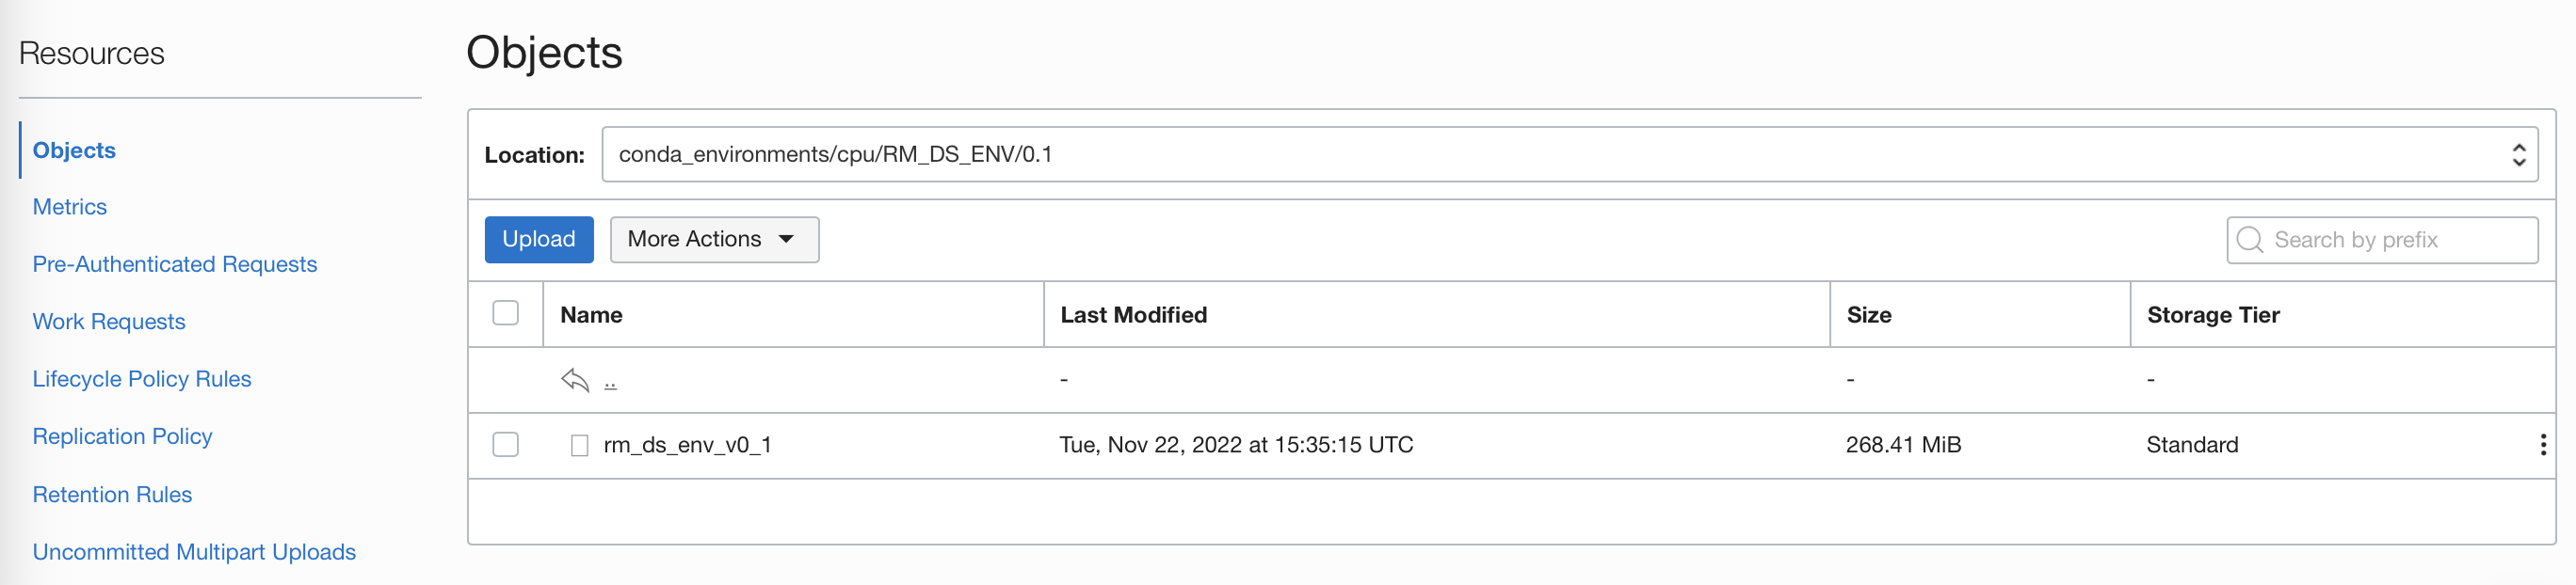
Task: Select all objects with the header checkbox
Action: (x=505, y=312)
